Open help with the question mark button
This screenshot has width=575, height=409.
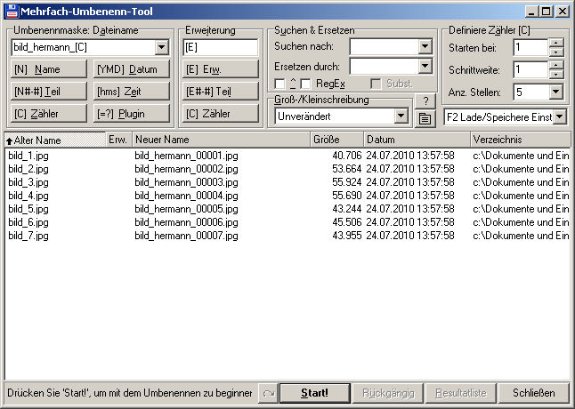(x=425, y=100)
